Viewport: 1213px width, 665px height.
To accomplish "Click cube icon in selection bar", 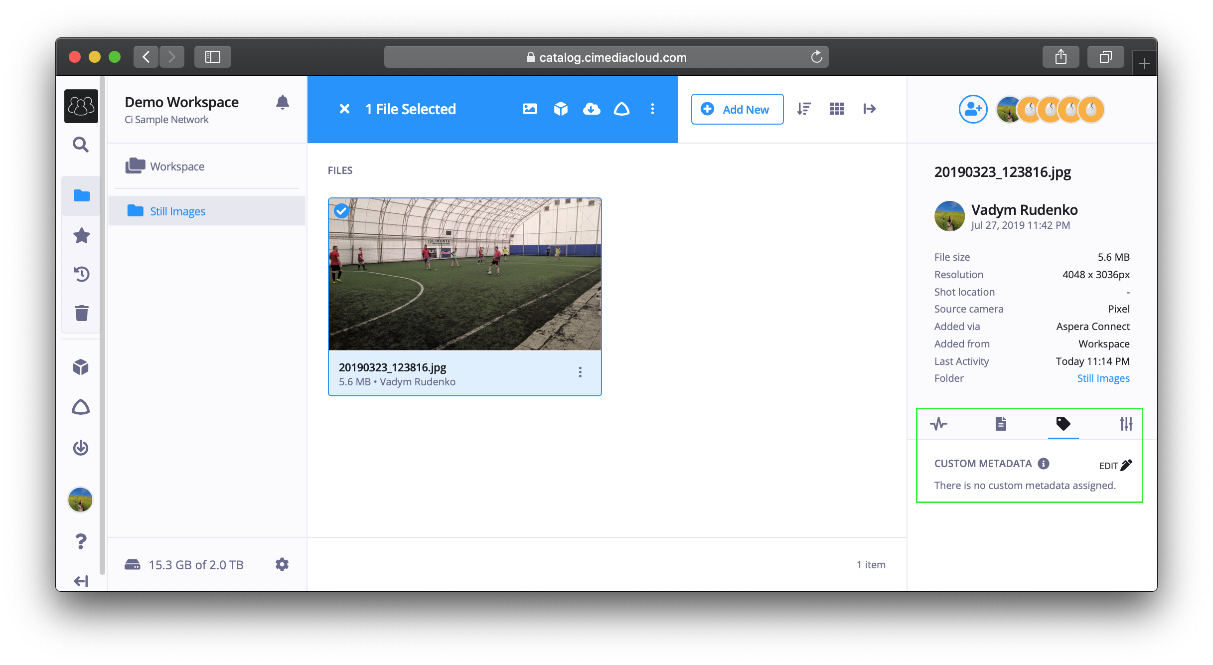I will click(x=561, y=109).
